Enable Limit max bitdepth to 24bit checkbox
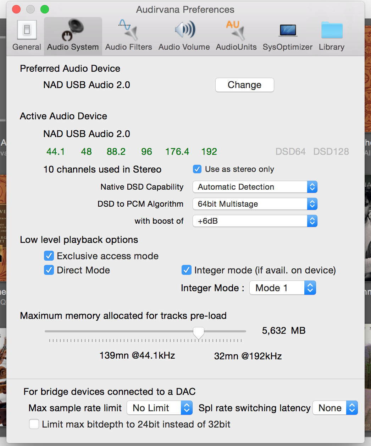 pos(34,424)
